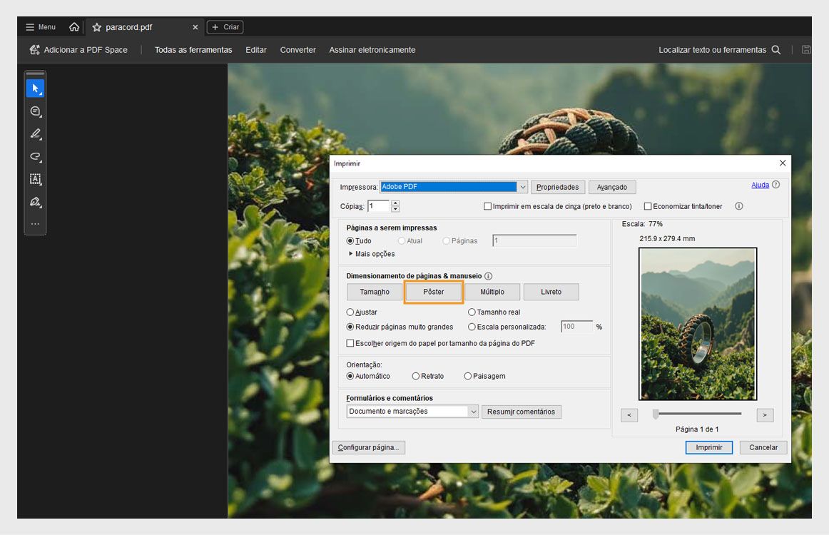Open search with the magnifying glass icon
Image resolution: width=829 pixels, height=535 pixels.
(x=775, y=50)
